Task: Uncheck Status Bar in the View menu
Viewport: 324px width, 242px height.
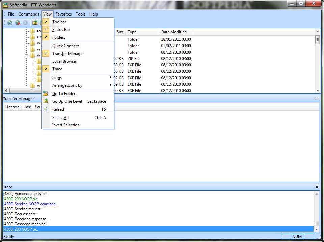Action: point(78,30)
